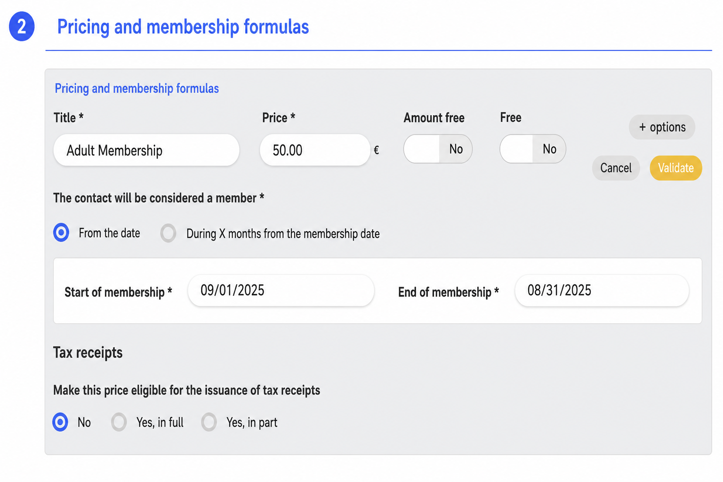Choose Yes, in full tax receipt
723x482 pixels.
click(x=119, y=422)
